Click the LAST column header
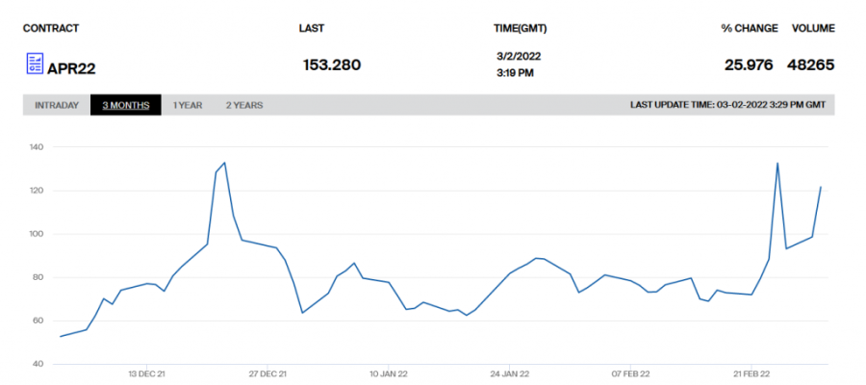 312,28
